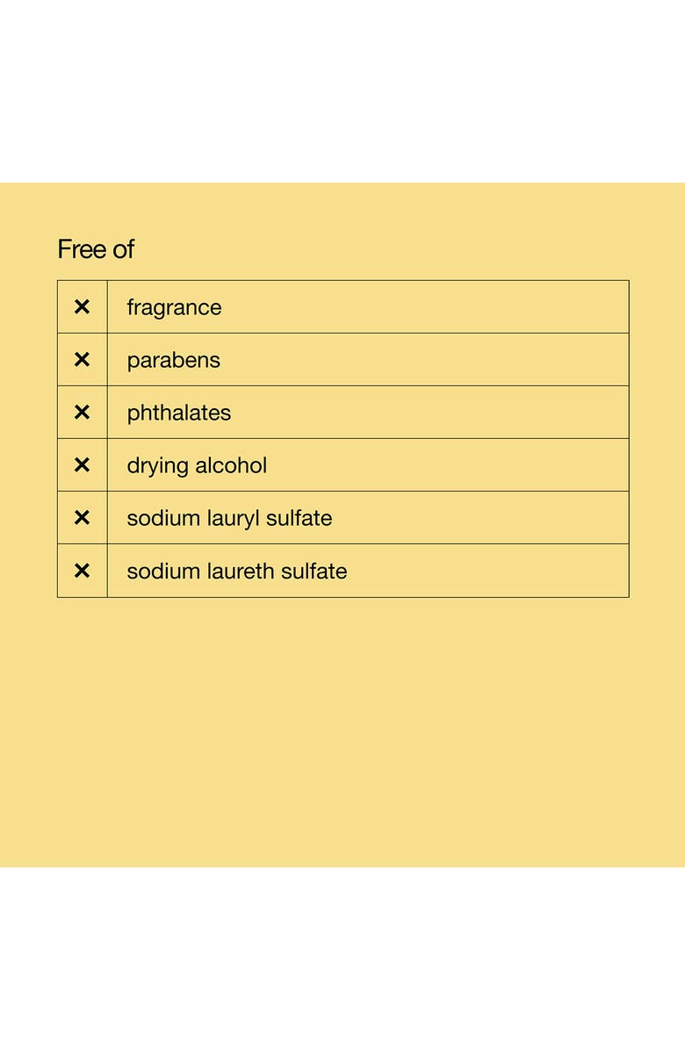
Task: Click the 'Free of' heading
Action: point(96,249)
